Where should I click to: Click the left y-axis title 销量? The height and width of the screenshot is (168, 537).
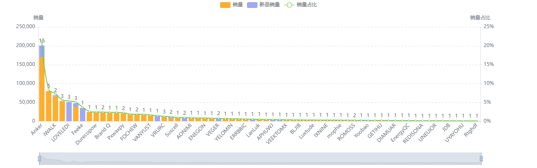[x=38, y=18]
